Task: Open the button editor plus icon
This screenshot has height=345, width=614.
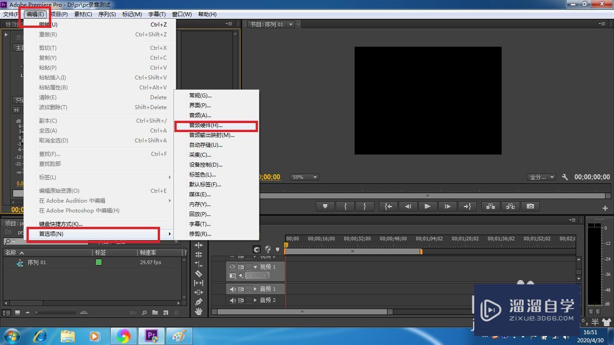Action: pos(605,208)
